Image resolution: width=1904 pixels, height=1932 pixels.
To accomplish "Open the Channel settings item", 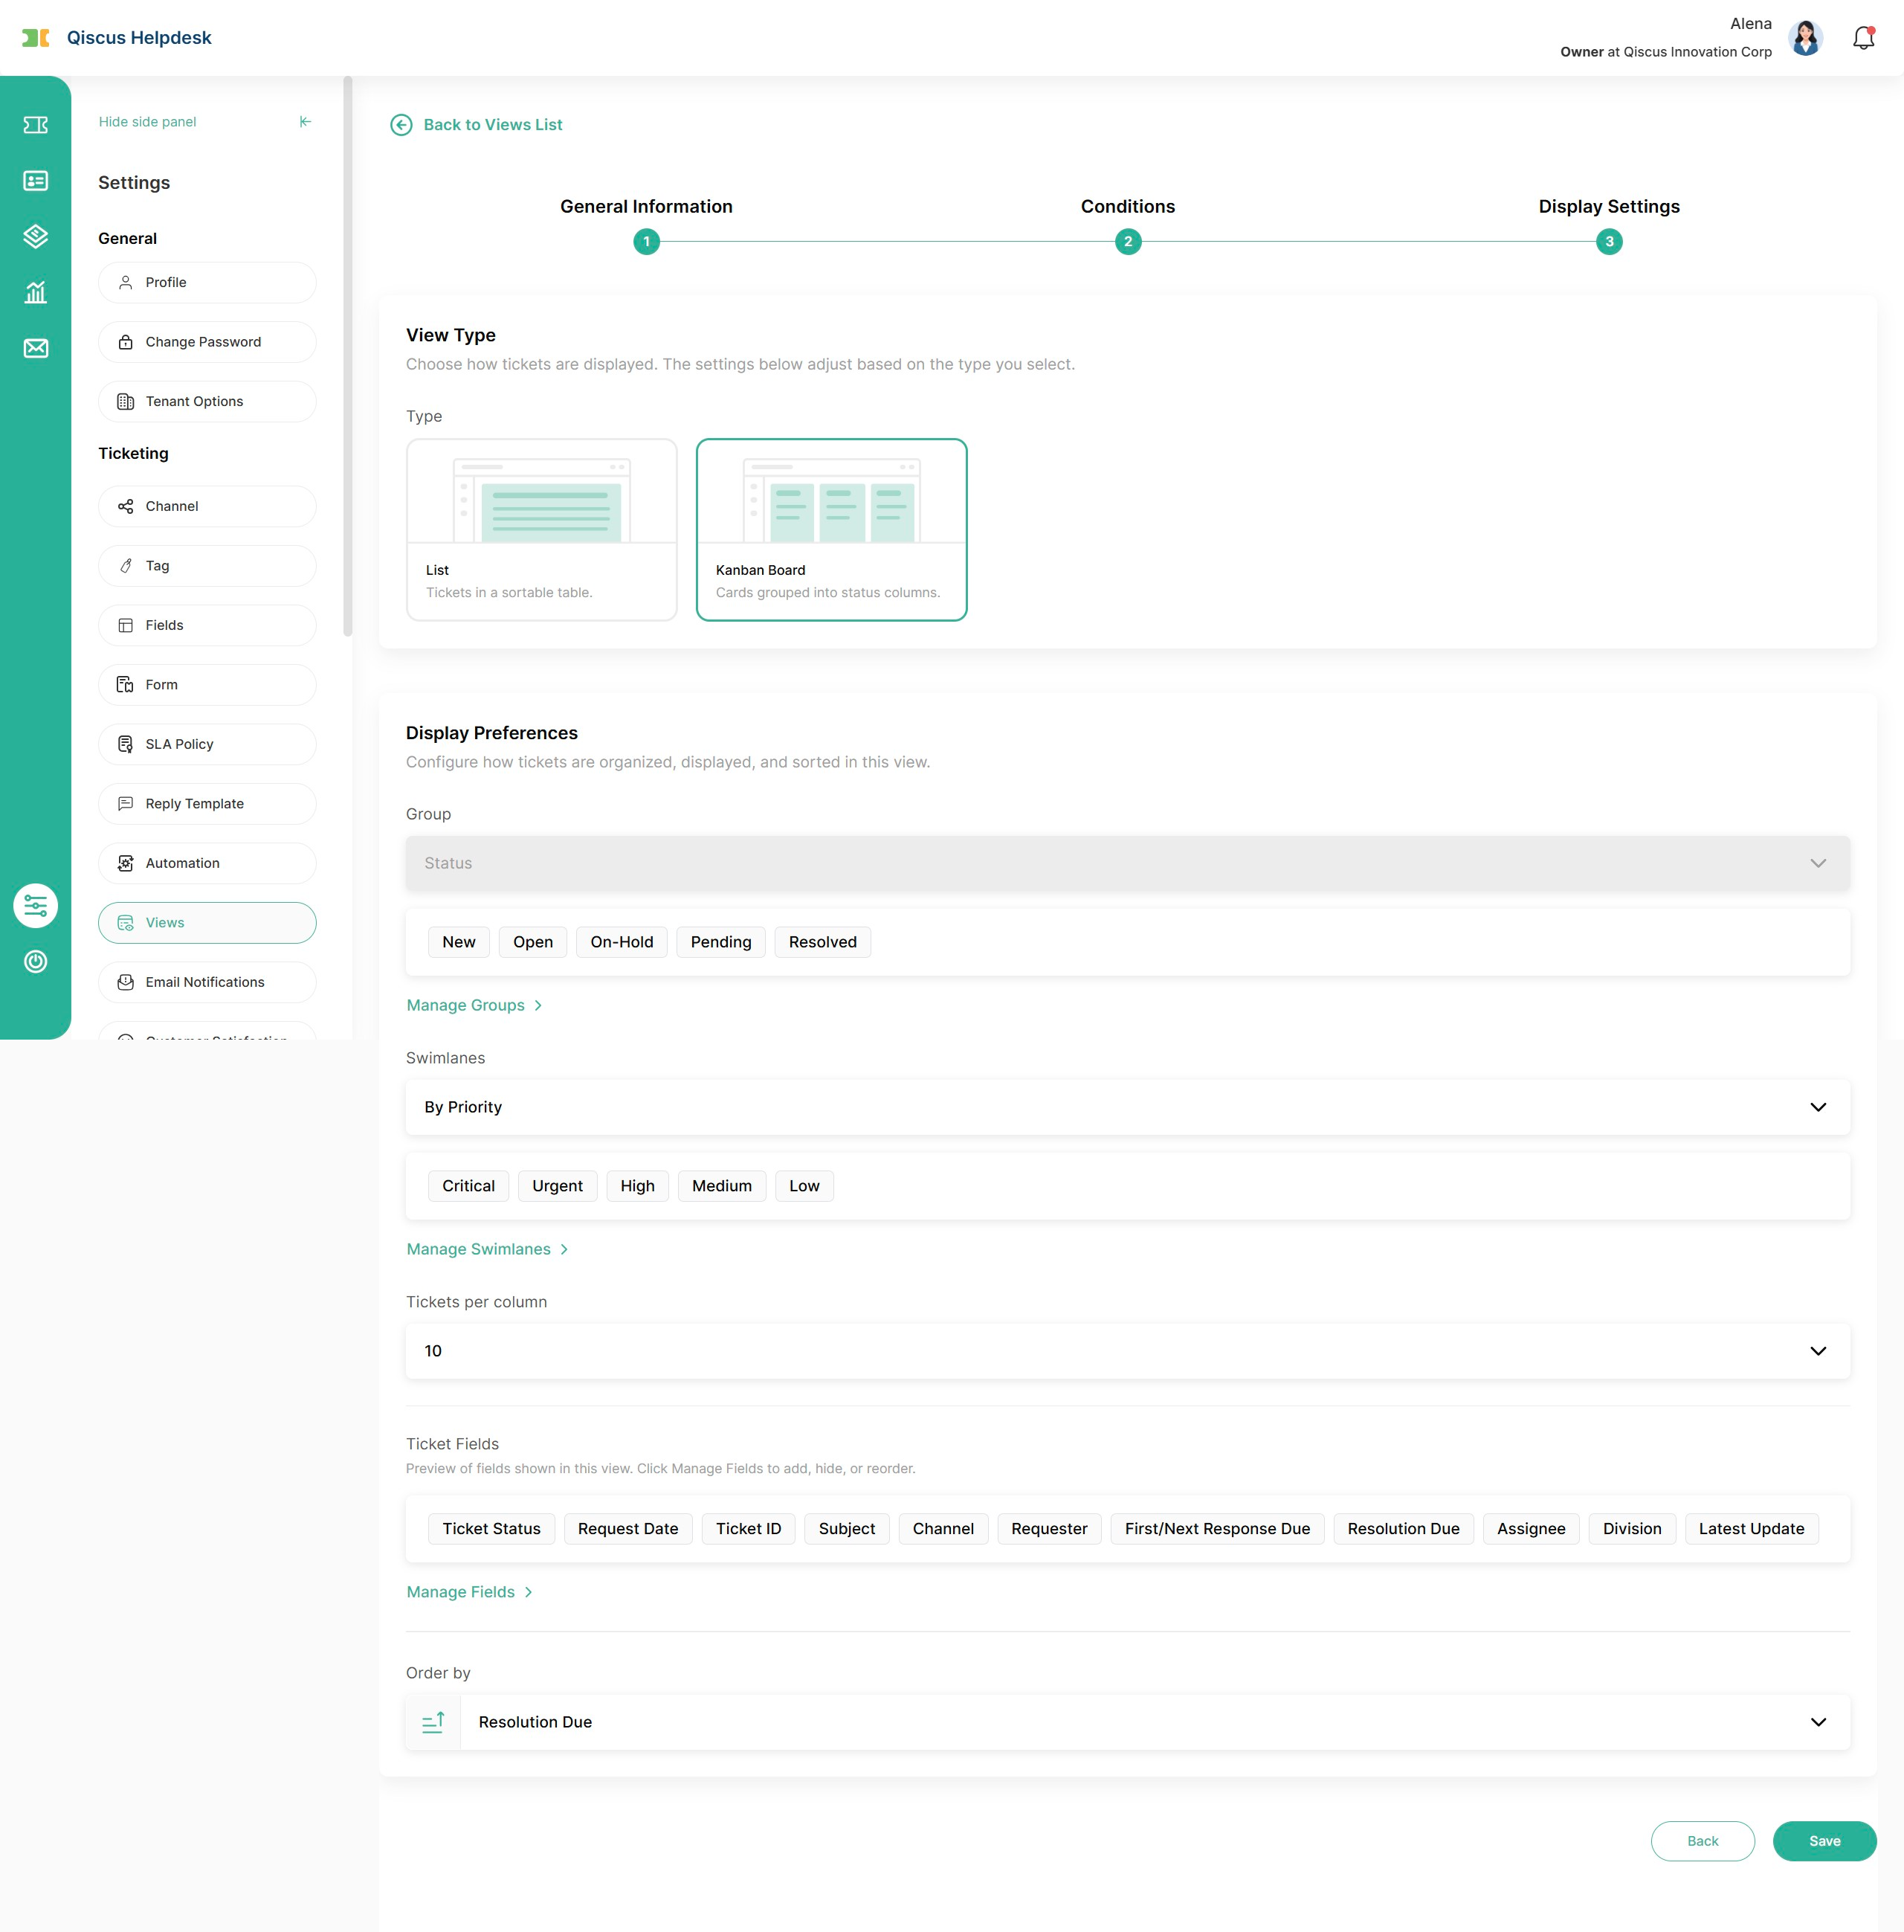I will pos(207,507).
